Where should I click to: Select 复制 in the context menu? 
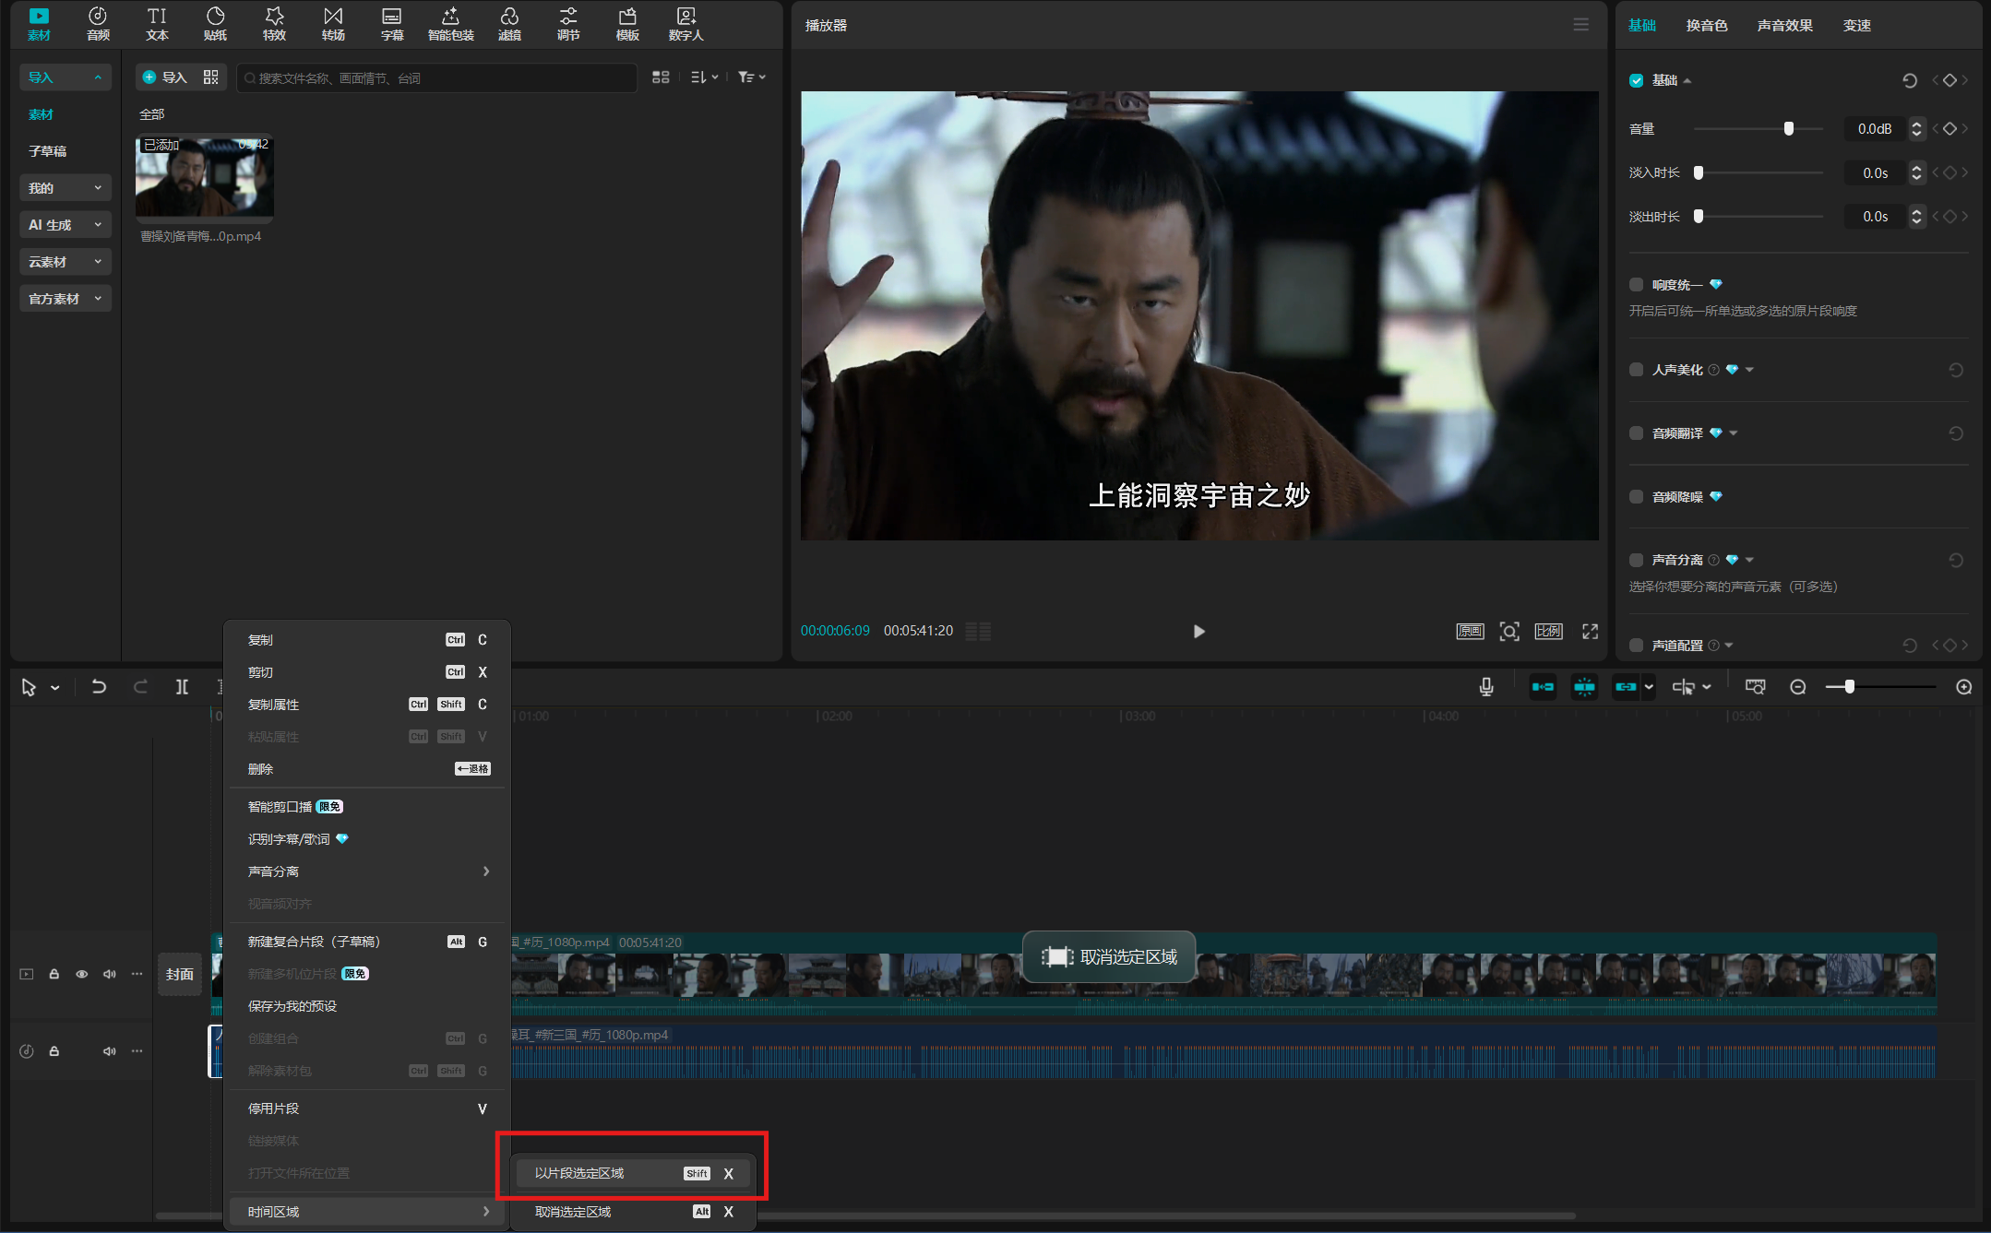tap(367, 640)
